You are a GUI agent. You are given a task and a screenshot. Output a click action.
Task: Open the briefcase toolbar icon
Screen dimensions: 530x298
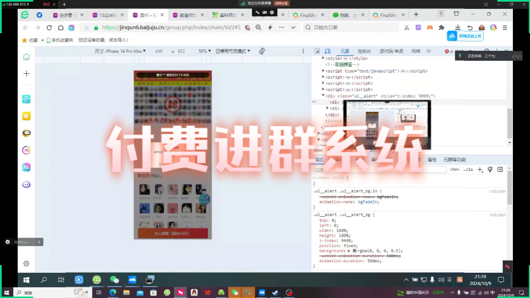coord(482,28)
